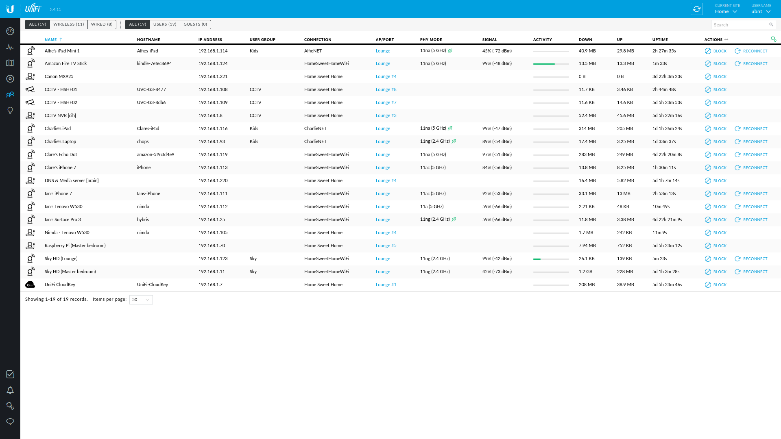This screenshot has width=781, height=439.
Task: Open Lounge #1 port link for UniFi CloudKey
Action: point(386,285)
